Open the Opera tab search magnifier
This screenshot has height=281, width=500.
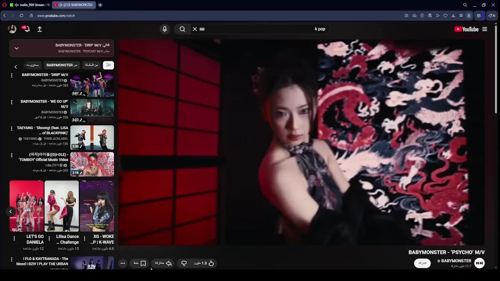coord(465,5)
